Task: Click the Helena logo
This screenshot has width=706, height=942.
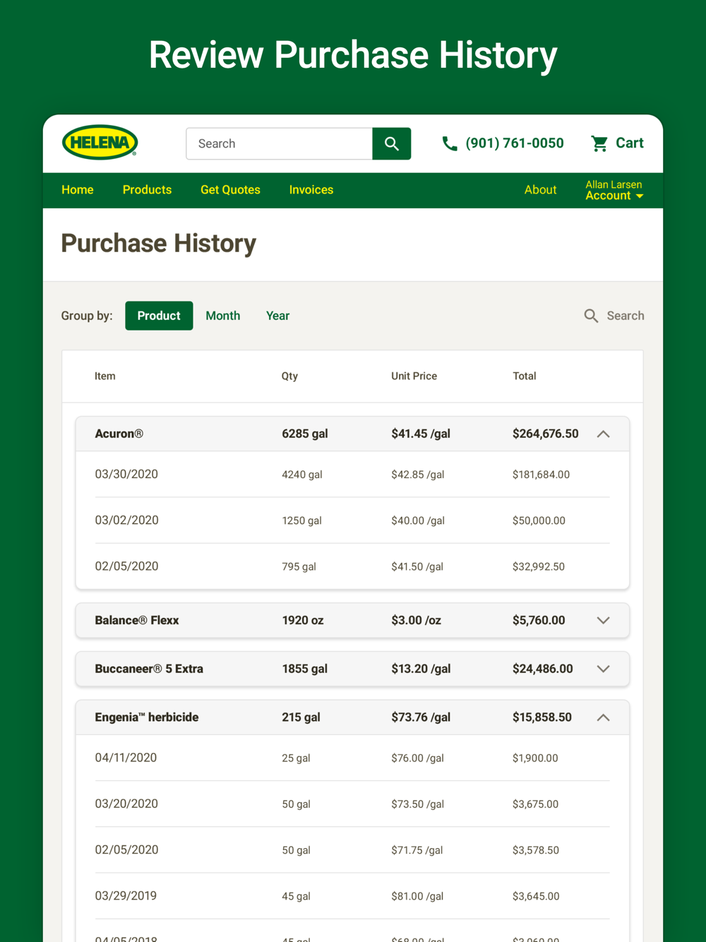Action: (x=100, y=143)
